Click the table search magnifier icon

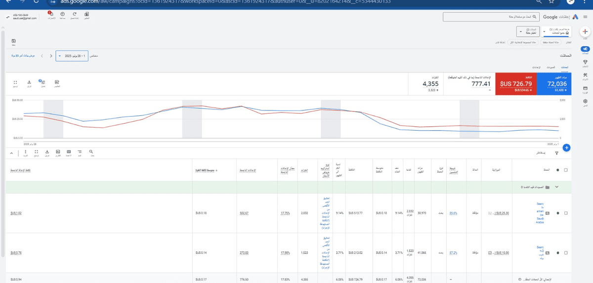(91, 152)
